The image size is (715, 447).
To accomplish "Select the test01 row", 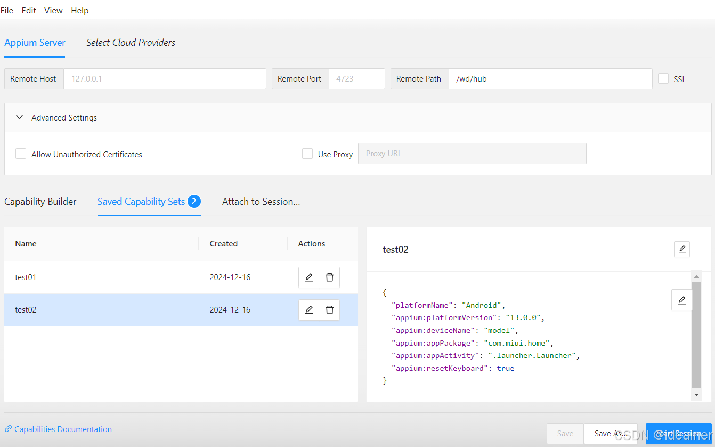I will click(x=181, y=277).
